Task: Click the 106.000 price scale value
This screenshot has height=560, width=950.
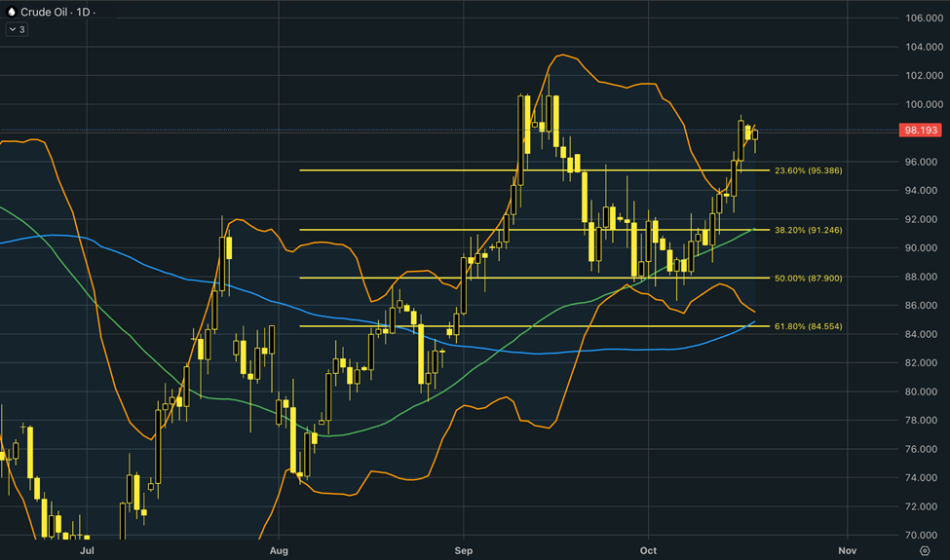Action: [924, 19]
